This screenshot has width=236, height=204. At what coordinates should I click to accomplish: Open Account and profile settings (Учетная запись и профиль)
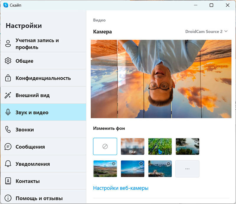coord(37,44)
